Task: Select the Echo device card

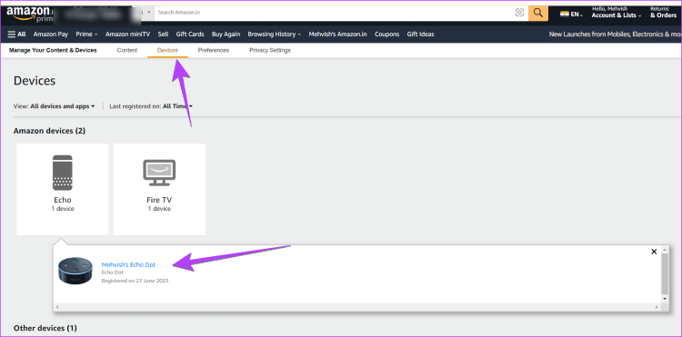Action: tap(63, 189)
